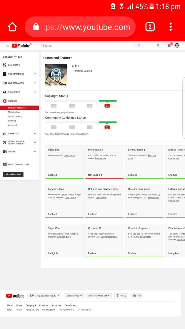Screen dimensions: 185x329
Task: Click the footer Creators link
Action: pos(44,305)
